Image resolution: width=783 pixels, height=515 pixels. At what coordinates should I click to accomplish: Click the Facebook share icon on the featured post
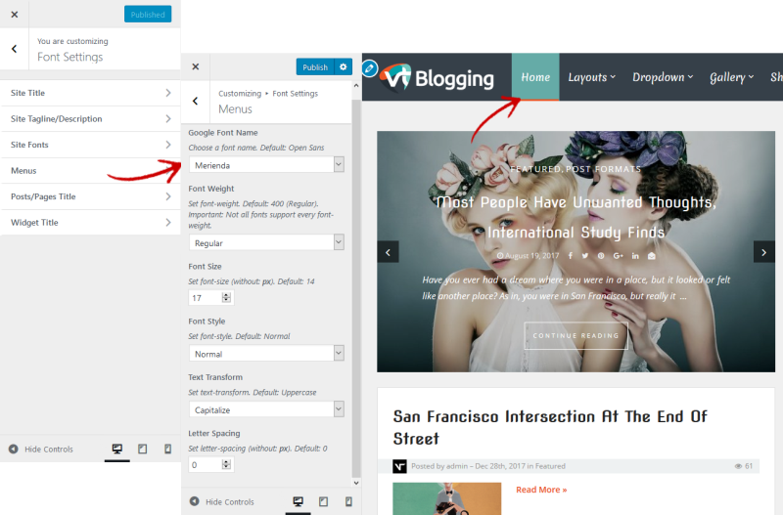tap(571, 255)
